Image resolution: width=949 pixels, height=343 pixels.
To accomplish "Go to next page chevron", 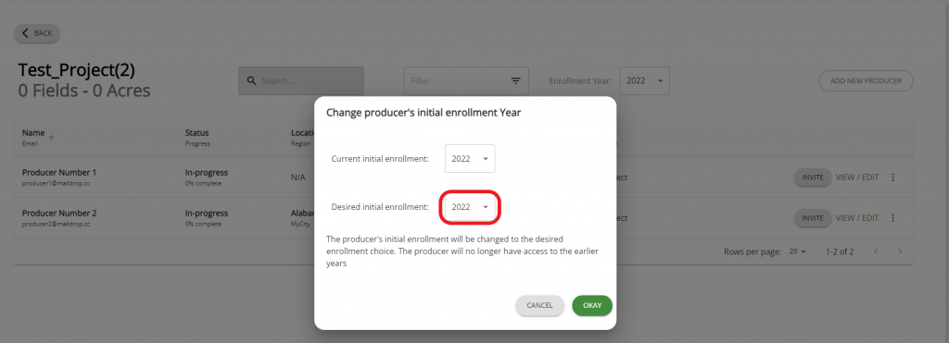I will (900, 251).
